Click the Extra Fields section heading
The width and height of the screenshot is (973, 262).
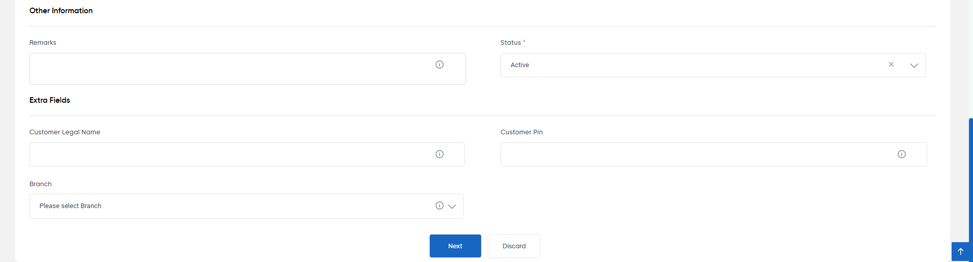pos(50,100)
